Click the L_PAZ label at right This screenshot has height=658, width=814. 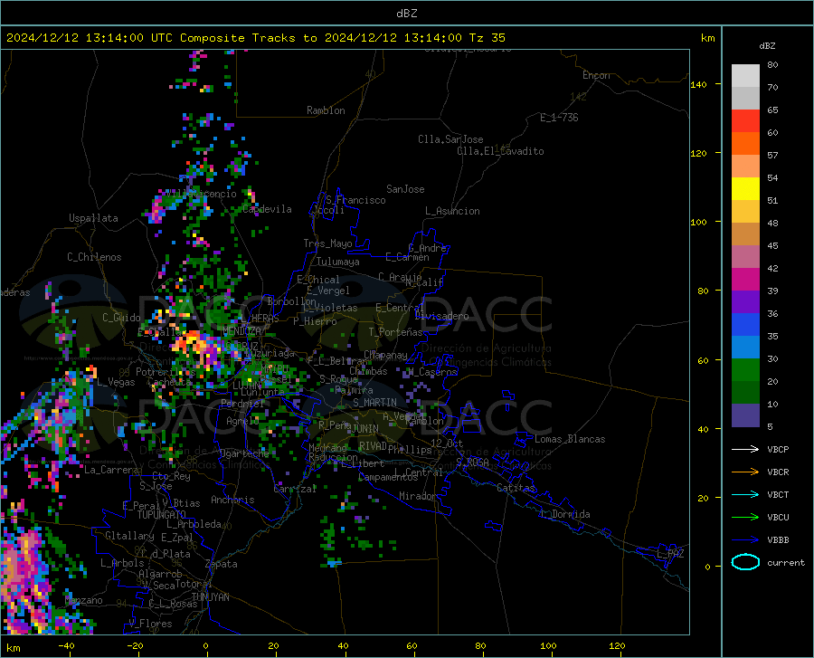pyautogui.click(x=670, y=554)
